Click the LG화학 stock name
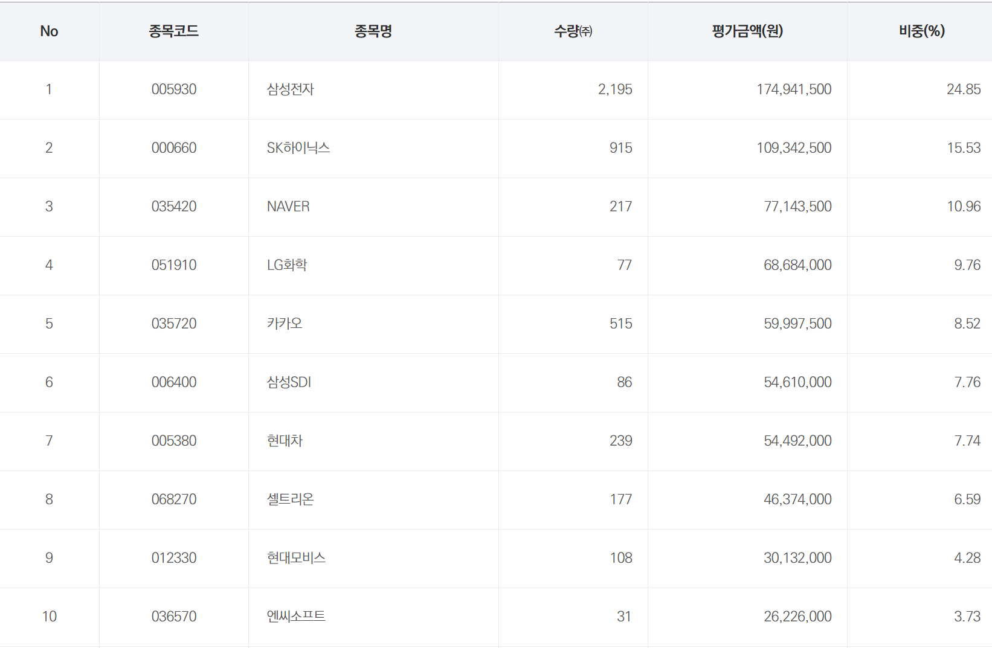 [x=287, y=265]
